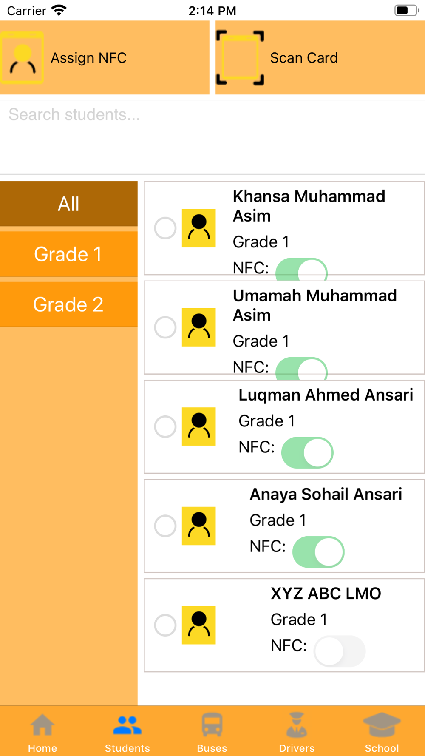
Task: Disable NFC toggle for Luqman Ahmed Ansari
Action: click(307, 452)
